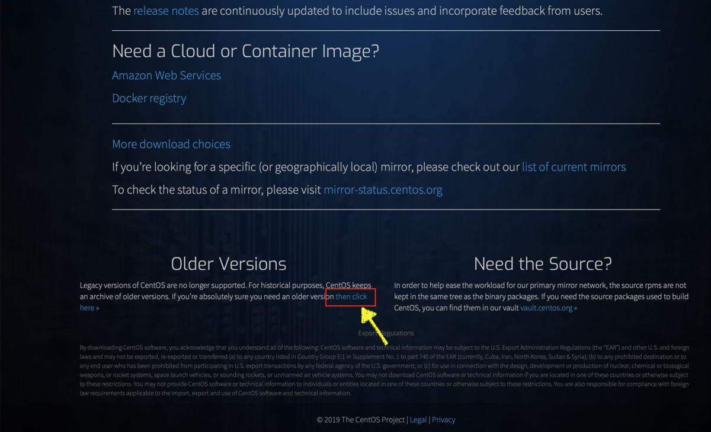711x432 pixels.
Task: Click '© 2019 The CentOS Project' text
Action: click(x=361, y=420)
